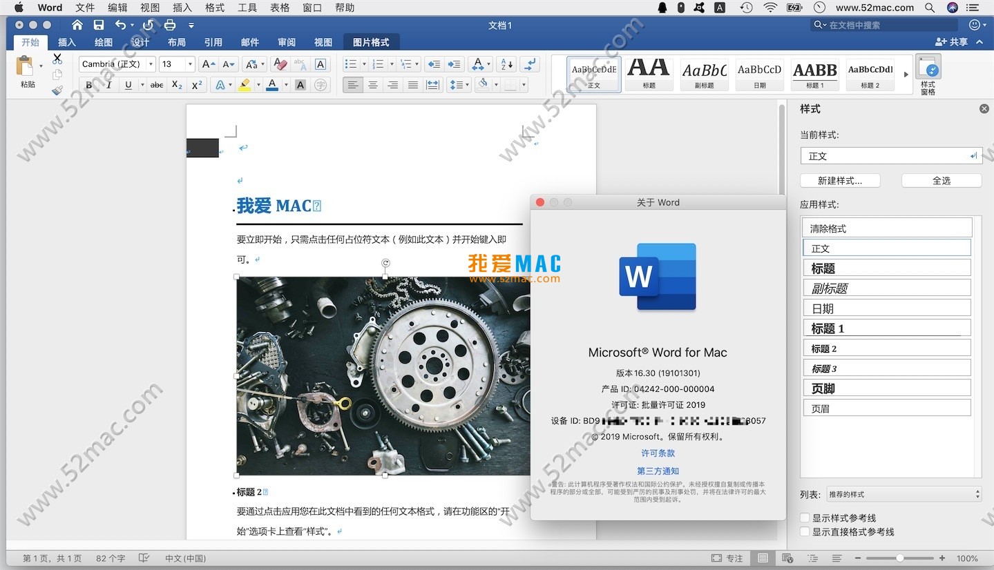The width and height of the screenshot is (994, 570).
Task: Apply italic formatting
Action: pos(108,85)
